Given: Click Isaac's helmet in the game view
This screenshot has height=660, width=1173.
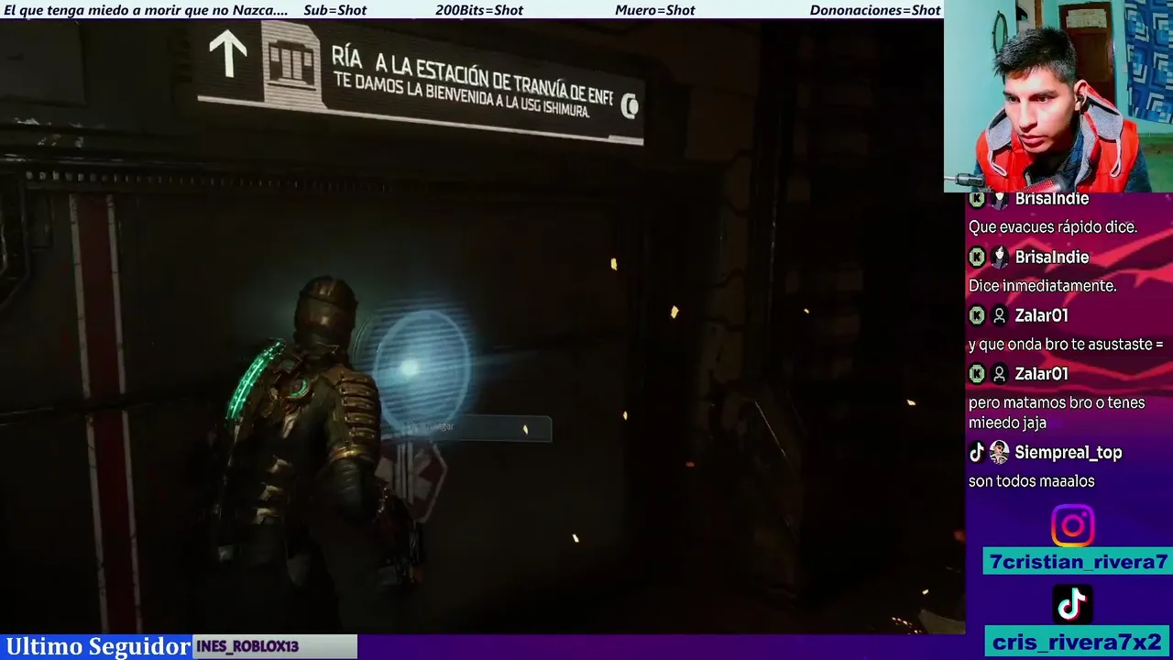Looking at the screenshot, I should [x=326, y=310].
